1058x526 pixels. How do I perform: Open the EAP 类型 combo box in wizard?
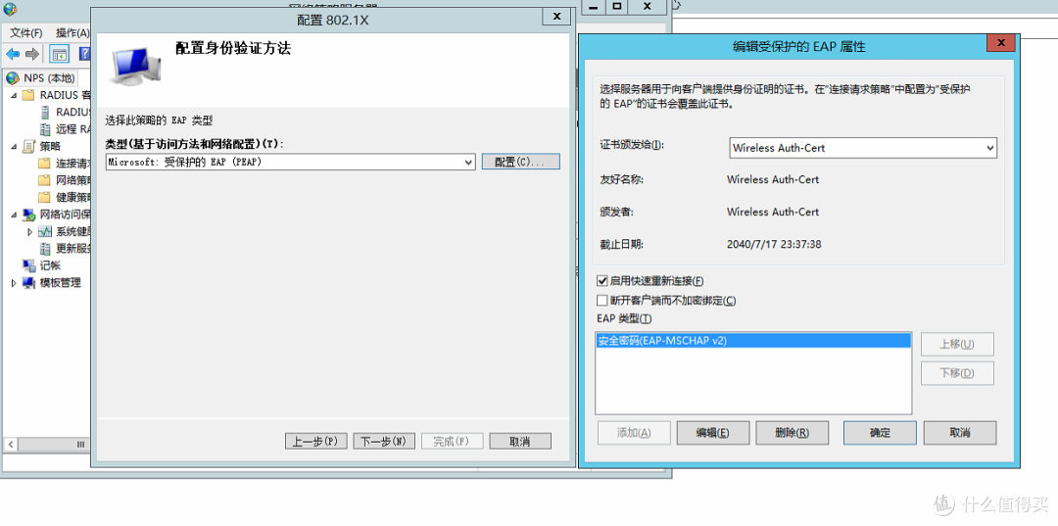[x=469, y=162]
